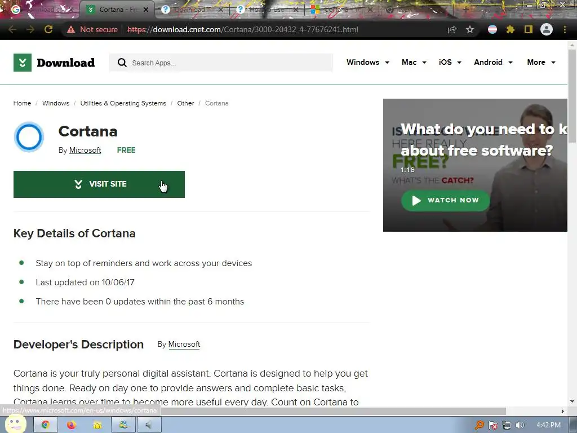The image size is (577, 433).
Task: Click the VISIT SITE button
Action: tap(99, 184)
